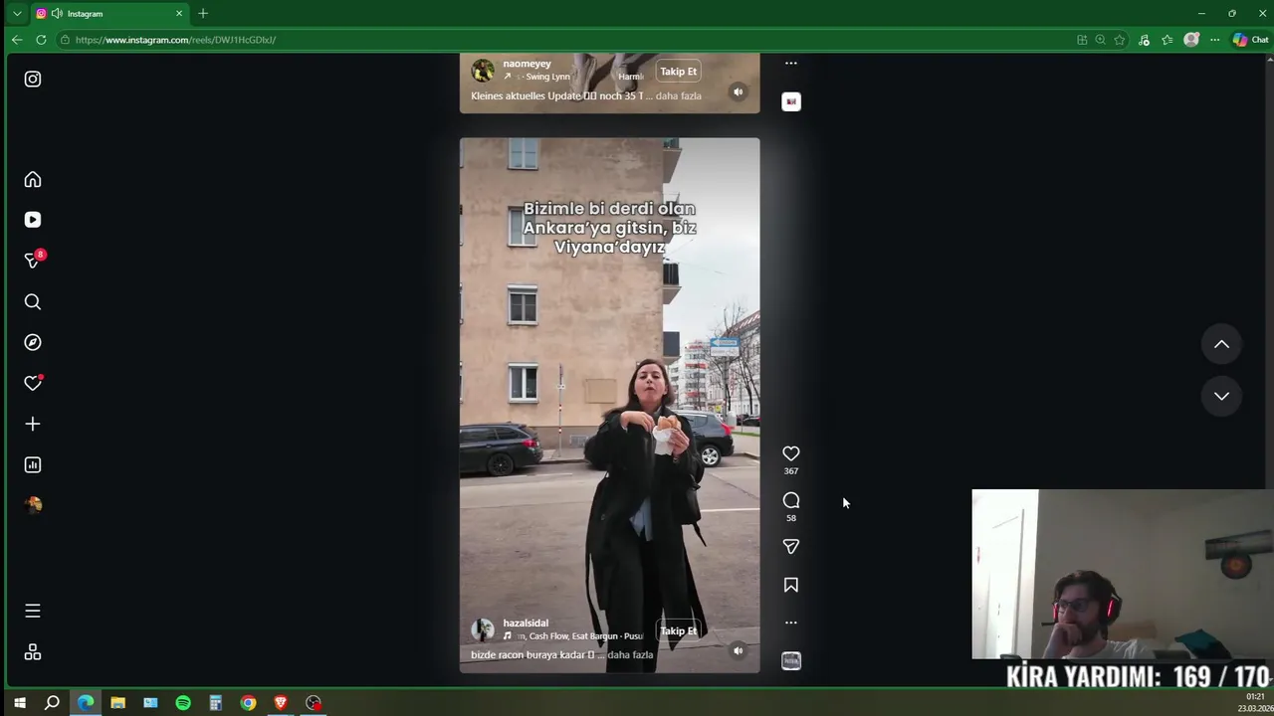This screenshot has height=716, width=1274.
Task: Open Brave browser from the taskbar
Action: point(281,703)
